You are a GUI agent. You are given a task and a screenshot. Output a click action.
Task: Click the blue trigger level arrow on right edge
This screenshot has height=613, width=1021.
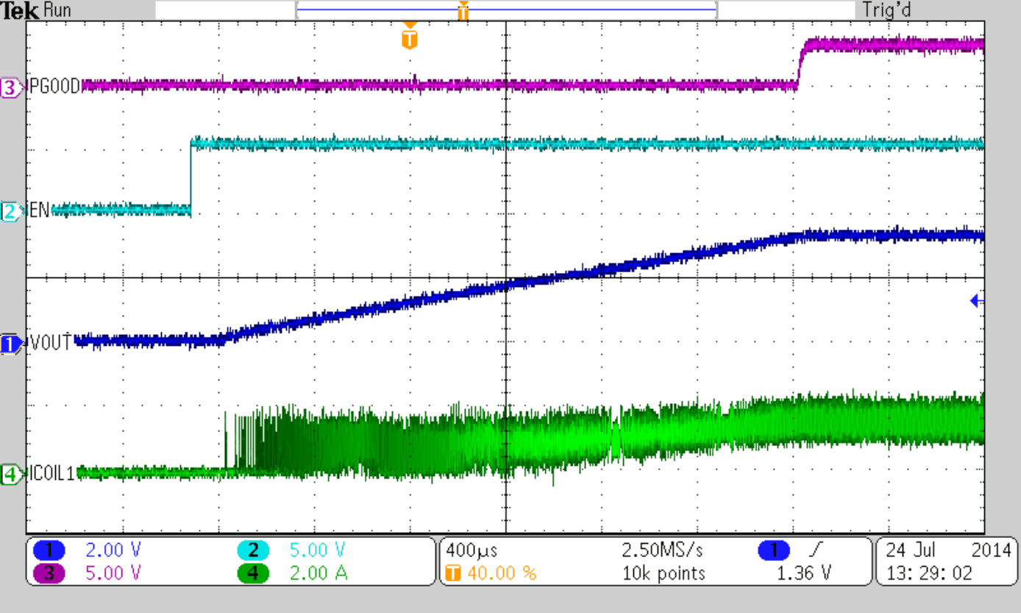(975, 300)
